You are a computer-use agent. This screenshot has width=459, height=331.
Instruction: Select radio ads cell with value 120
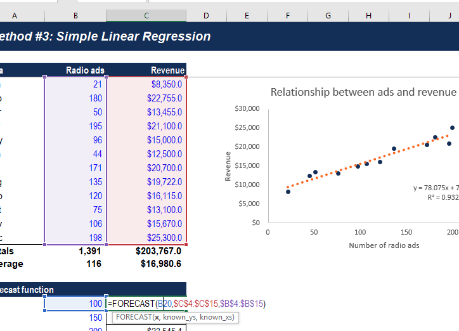tap(75, 196)
